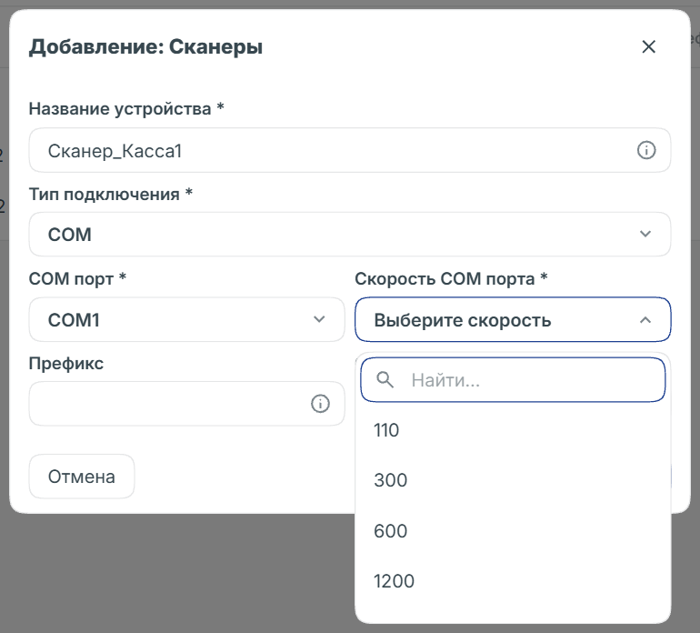Click the Тип подключения label

pos(111,195)
